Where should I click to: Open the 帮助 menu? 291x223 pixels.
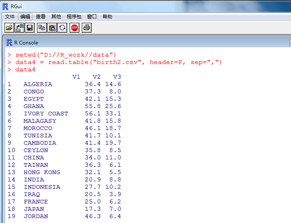tap(107, 17)
